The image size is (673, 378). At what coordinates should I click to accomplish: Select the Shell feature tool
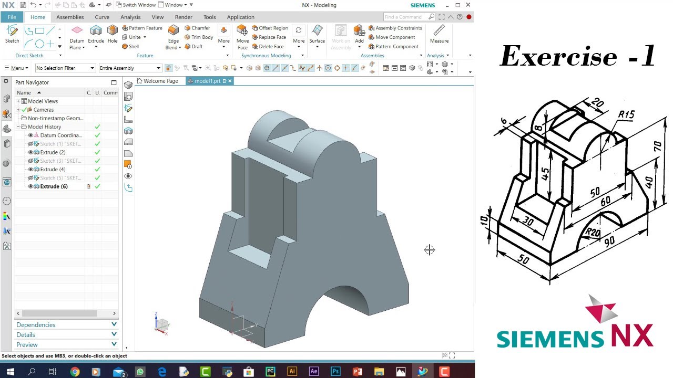130,47
